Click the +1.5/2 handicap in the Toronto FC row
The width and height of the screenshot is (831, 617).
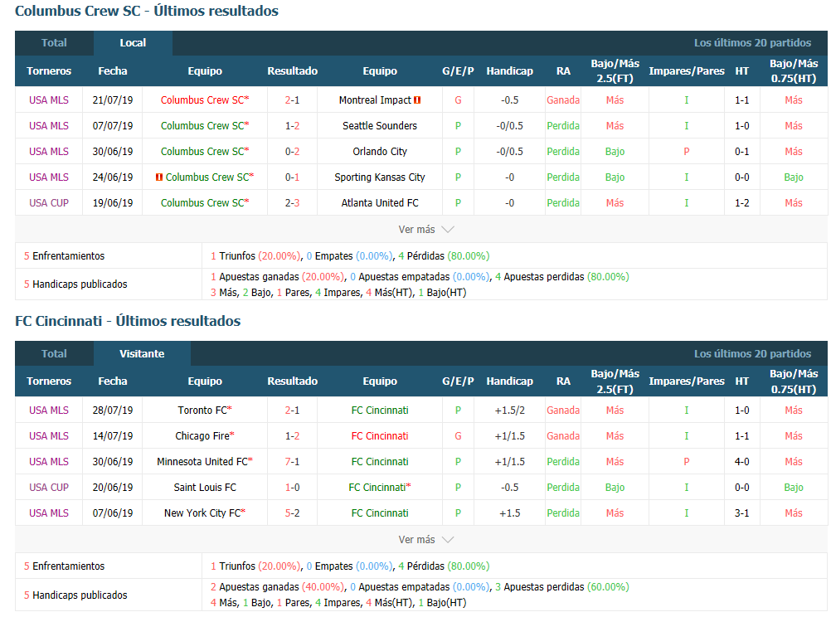coord(510,411)
